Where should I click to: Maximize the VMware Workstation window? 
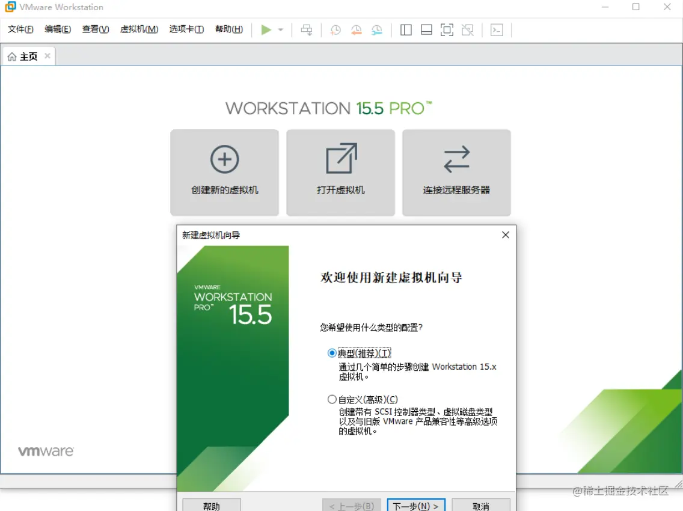(x=636, y=7)
